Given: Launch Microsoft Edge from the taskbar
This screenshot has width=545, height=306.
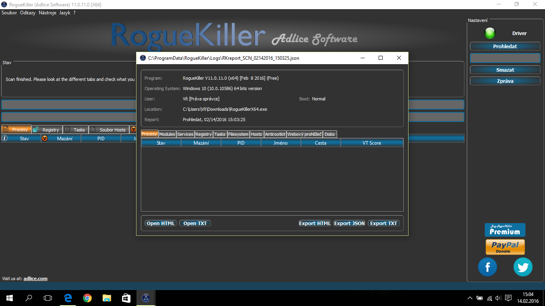Looking at the screenshot, I should point(68,298).
